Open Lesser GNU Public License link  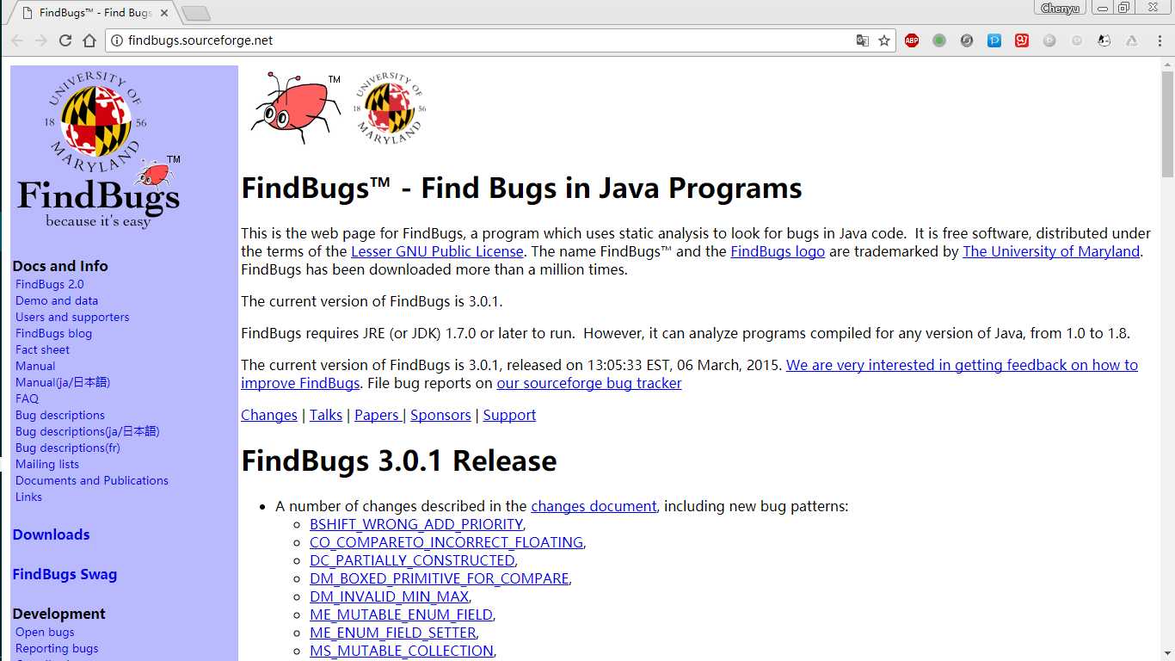coord(437,251)
